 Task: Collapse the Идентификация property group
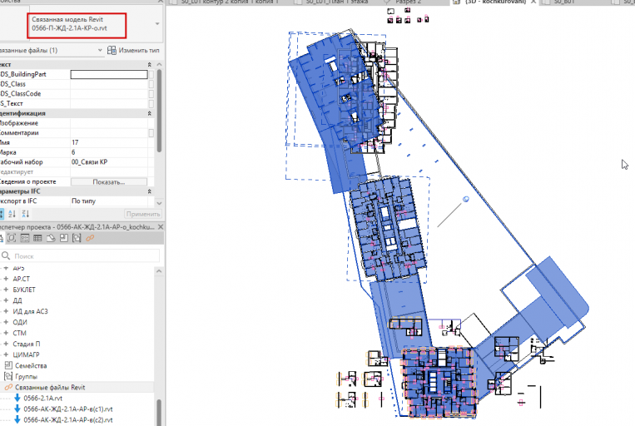[x=150, y=113]
